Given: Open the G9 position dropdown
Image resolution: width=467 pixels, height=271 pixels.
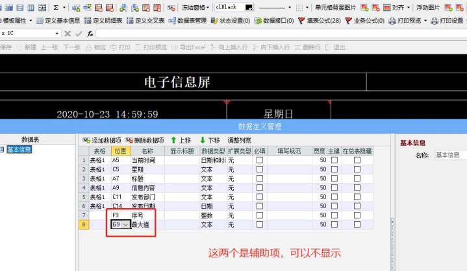Looking at the screenshot, I should (x=126, y=224).
